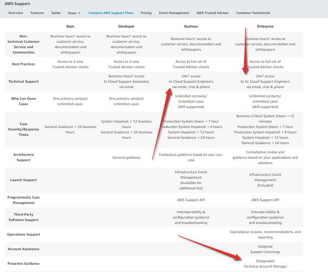
Task: Click Business 24x7 Cloud Support Engineers cell
Action: click(x=191, y=81)
